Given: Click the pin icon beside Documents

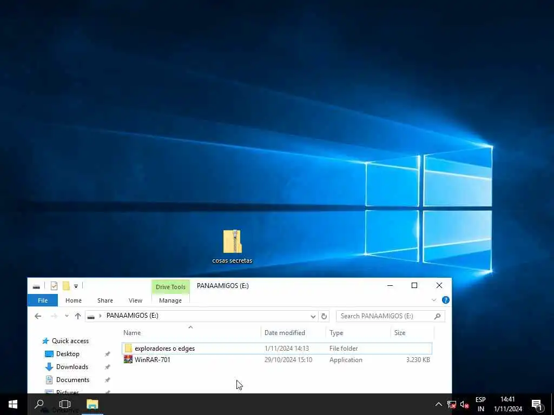Looking at the screenshot, I should (x=108, y=380).
